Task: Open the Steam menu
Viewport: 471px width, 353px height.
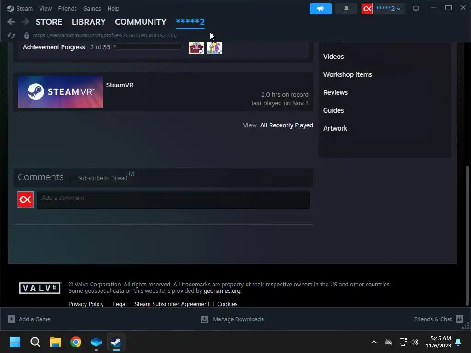Action: point(24,9)
